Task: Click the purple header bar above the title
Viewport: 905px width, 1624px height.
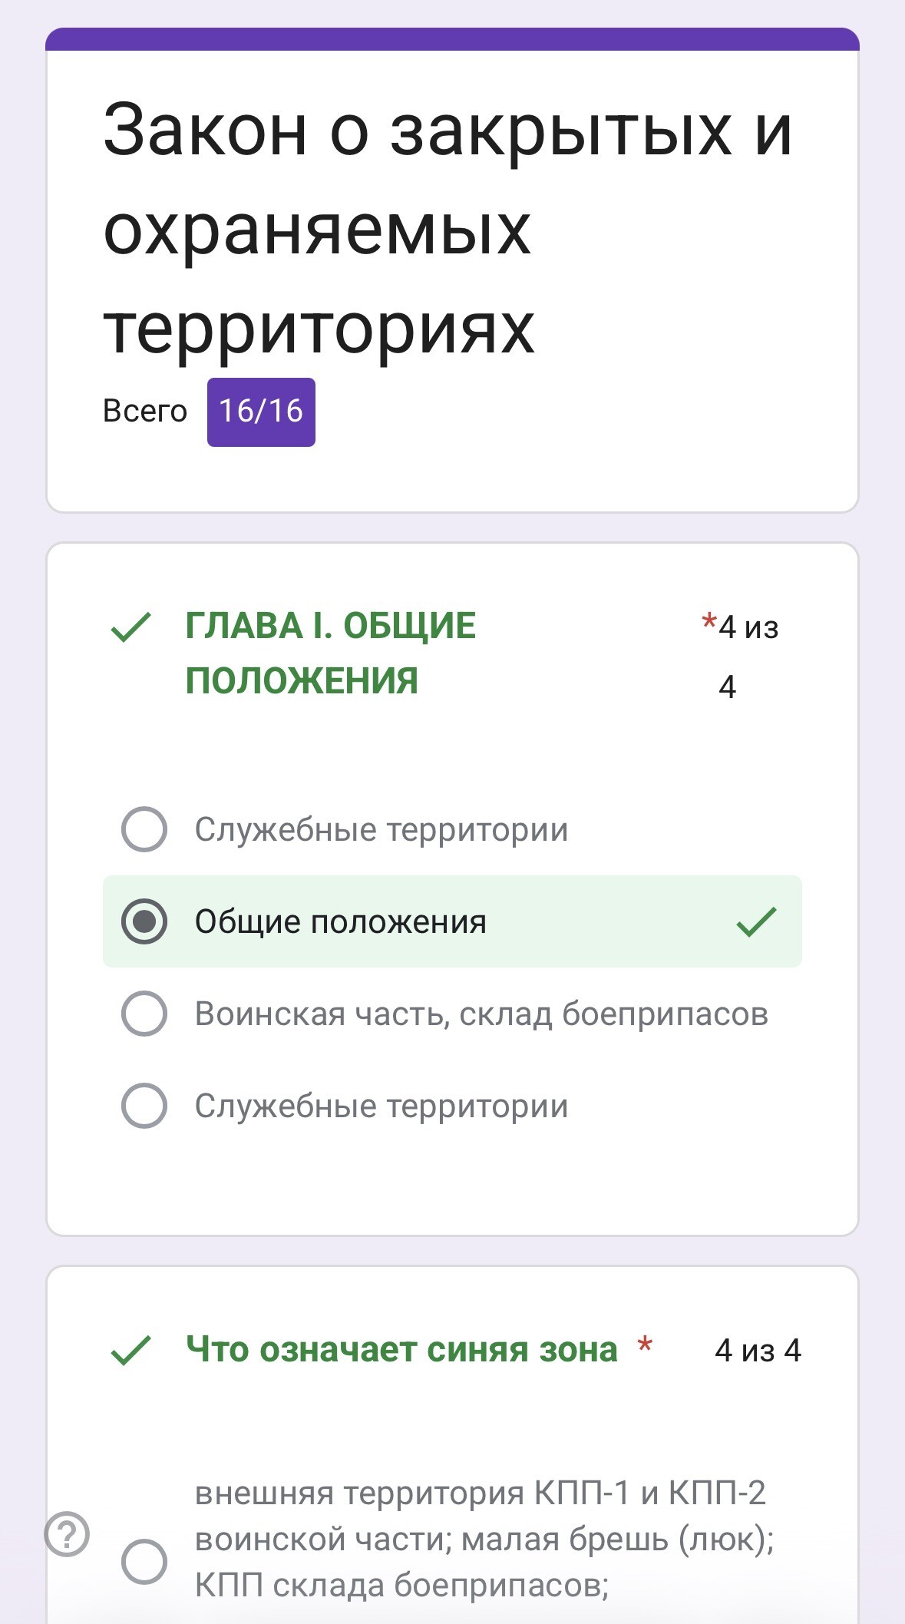Action: (452, 39)
